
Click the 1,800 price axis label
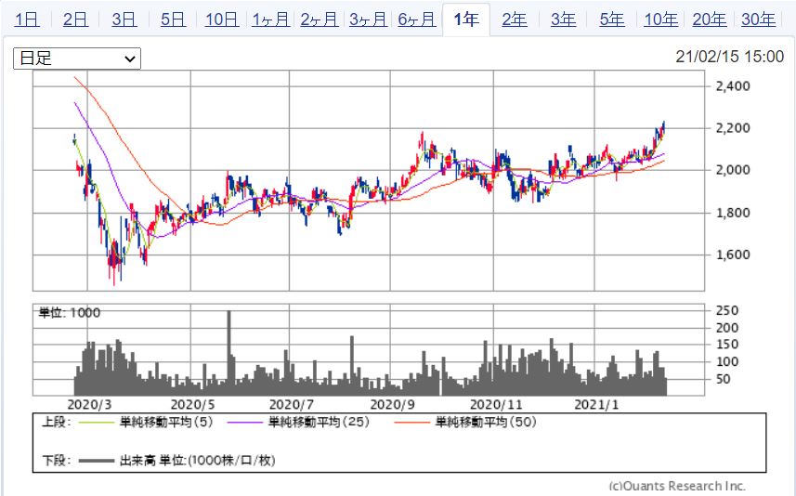tap(733, 213)
